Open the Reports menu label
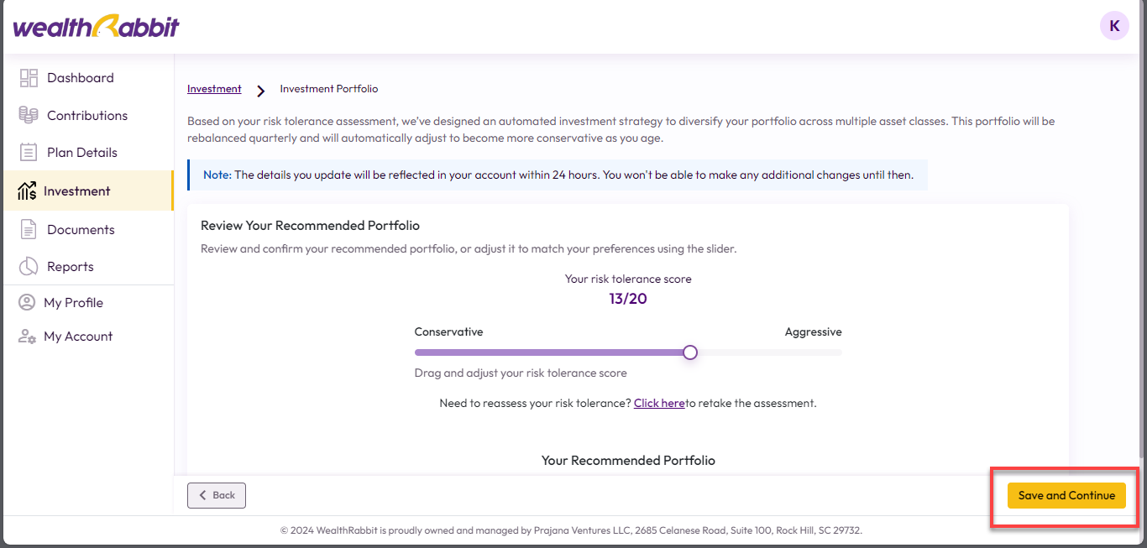Screen dimensions: 1147x548 coord(71,267)
